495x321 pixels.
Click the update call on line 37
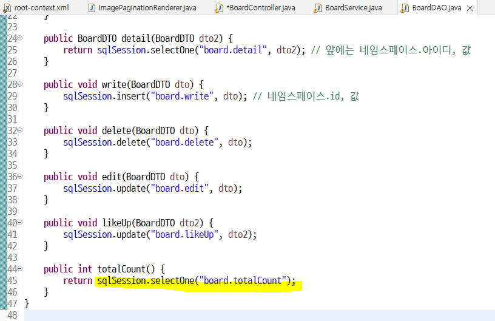pyautogui.click(x=131, y=188)
